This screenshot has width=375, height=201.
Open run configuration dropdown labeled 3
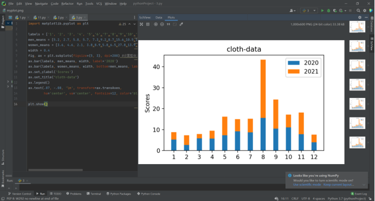(309, 10)
